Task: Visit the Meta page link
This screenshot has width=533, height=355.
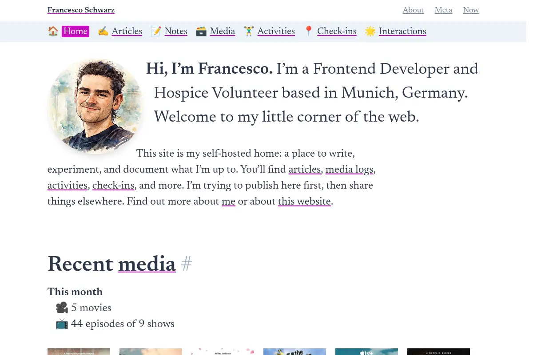Action: (443, 10)
